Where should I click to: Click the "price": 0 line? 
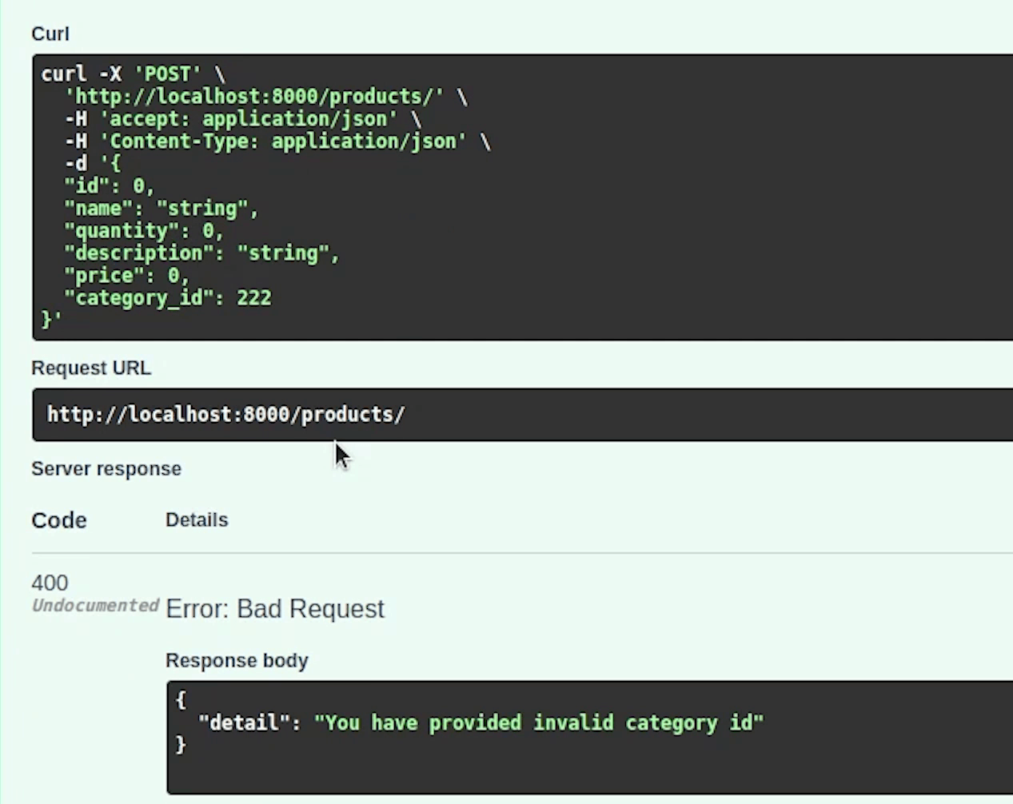coord(126,276)
